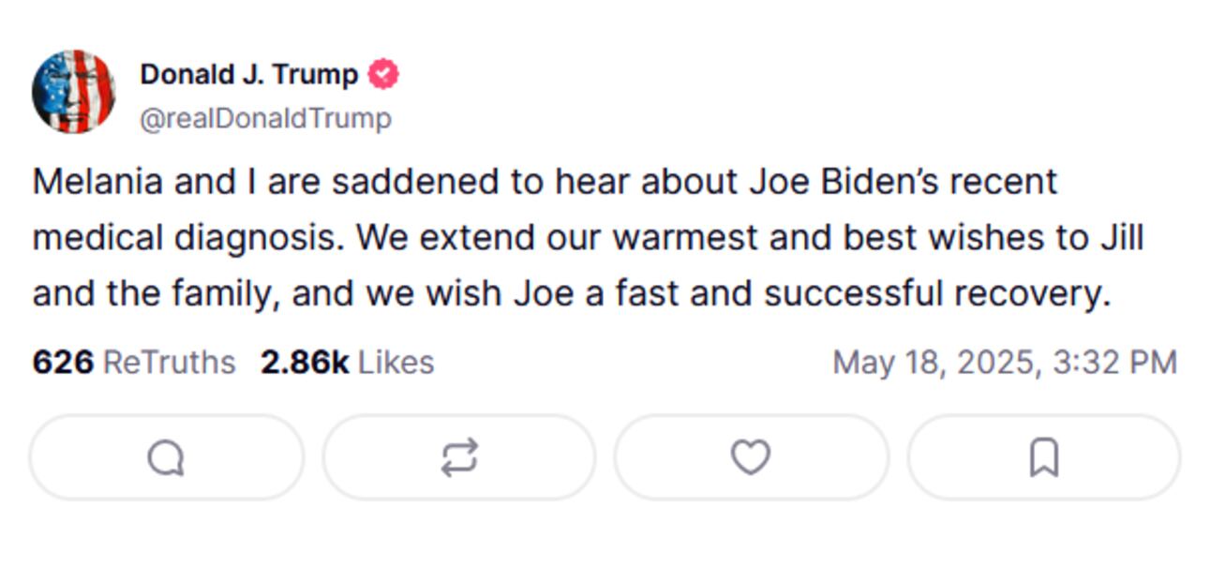
Task: ReTruth this post using the arrows icon
Action: [459, 458]
